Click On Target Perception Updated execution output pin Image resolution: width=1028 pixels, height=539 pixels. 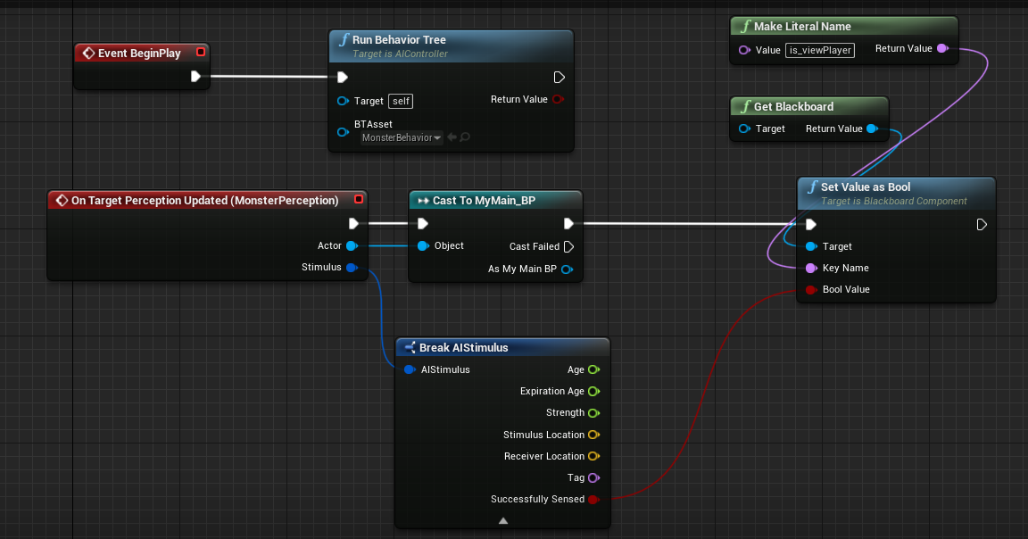click(x=353, y=224)
